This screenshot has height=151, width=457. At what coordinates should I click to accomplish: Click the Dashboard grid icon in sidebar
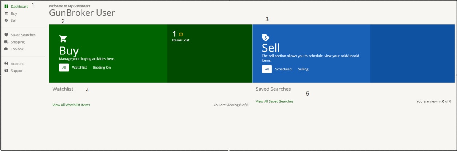(x=7, y=6)
